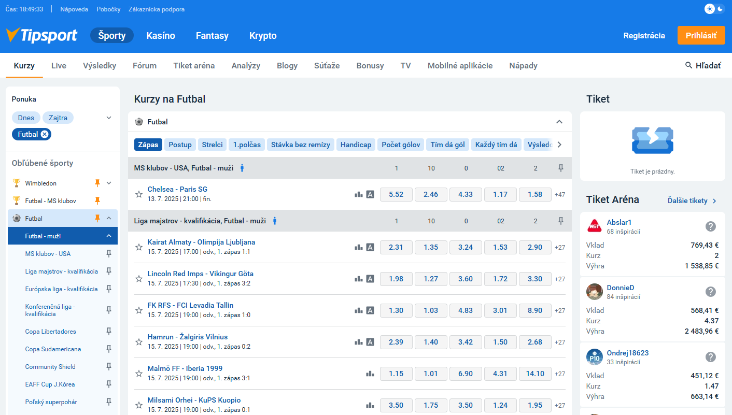The width and height of the screenshot is (732, 415).
Task: Open statistics for Kairat Almaty - Olimpija Ljubljana
Action: click(x=358, y=247)
